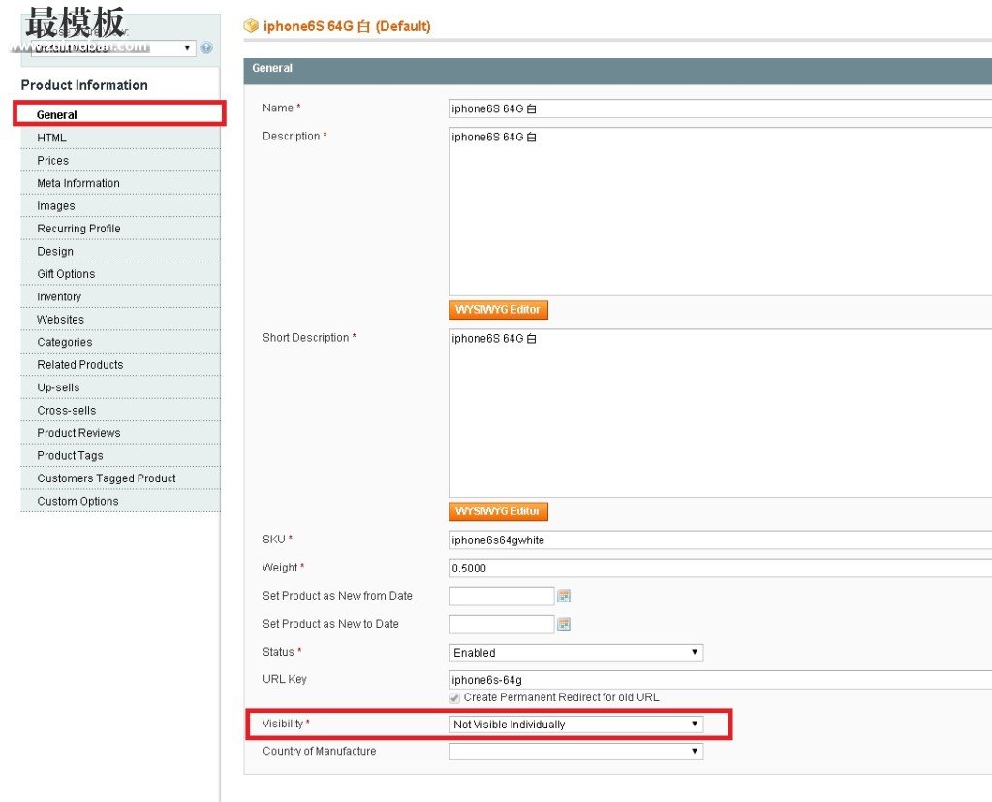The width and height of the screenshot is (992, 802).
Task: Open Meta Information tab
Action: click(x=120, y=183)
